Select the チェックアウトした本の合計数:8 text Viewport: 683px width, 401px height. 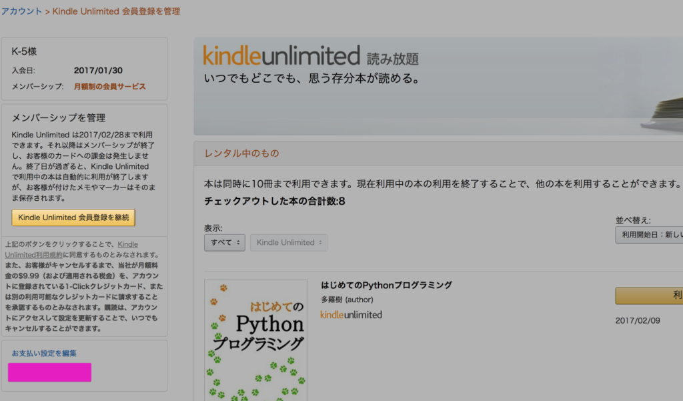coord(274,202)
